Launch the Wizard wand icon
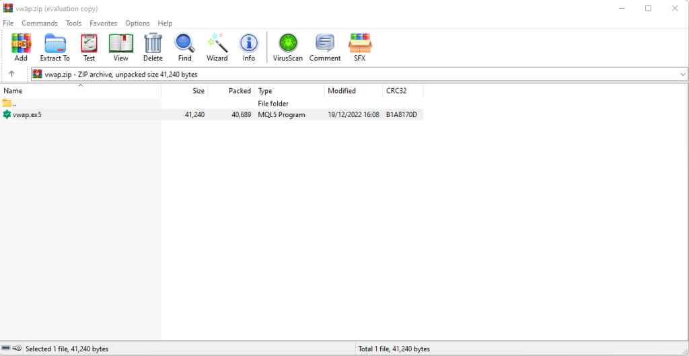 tap(217, 47)
